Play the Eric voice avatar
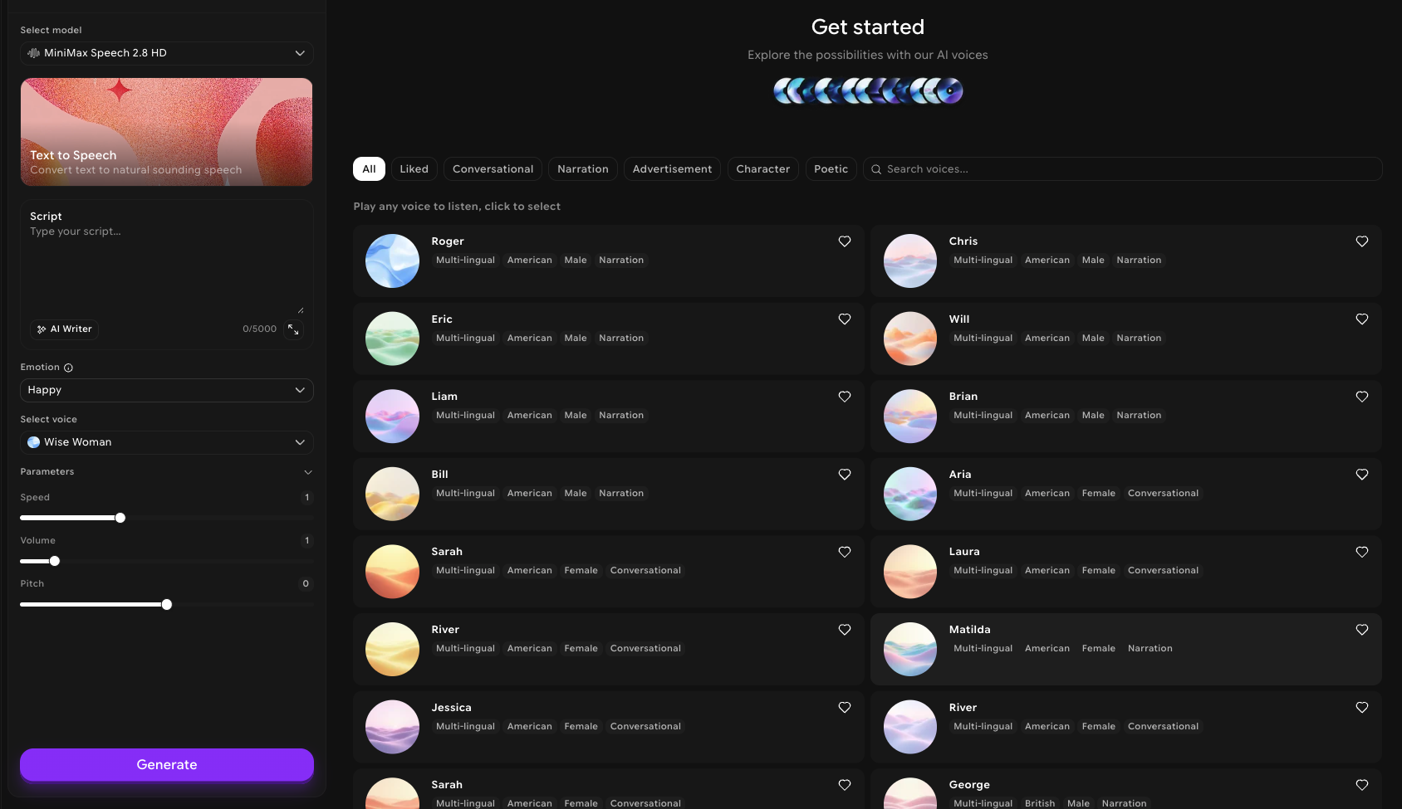The image size is (1402, 809). click(392, 339)
